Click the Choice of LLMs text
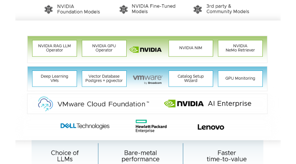Image resolution: width=296 pixels, height=164 pixels. click(65, 156)
